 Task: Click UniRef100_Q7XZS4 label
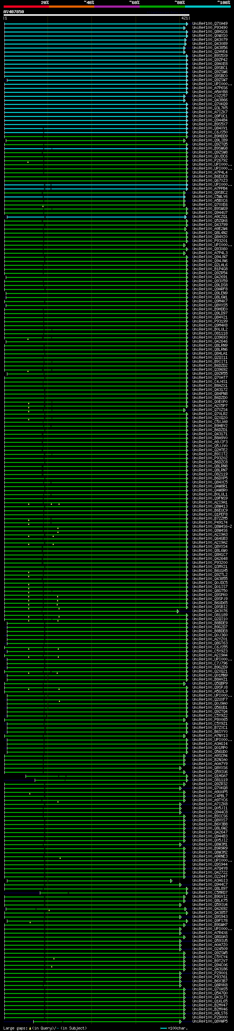pyautogui.click(x=210, y=410)
